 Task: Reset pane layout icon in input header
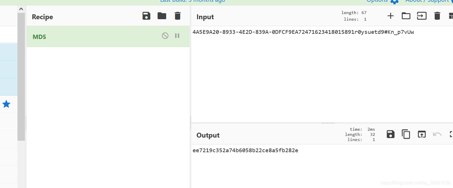pyautogui.click(x=451, y=16)
